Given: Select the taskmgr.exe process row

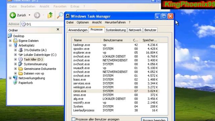Looking at the screenshot, I should pos(116,45).
